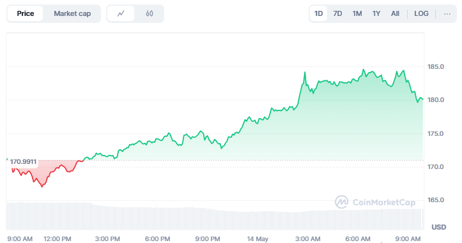Screen dimensions: 462x243
Task: Select the line chart view icon
Action: [121, 13]
